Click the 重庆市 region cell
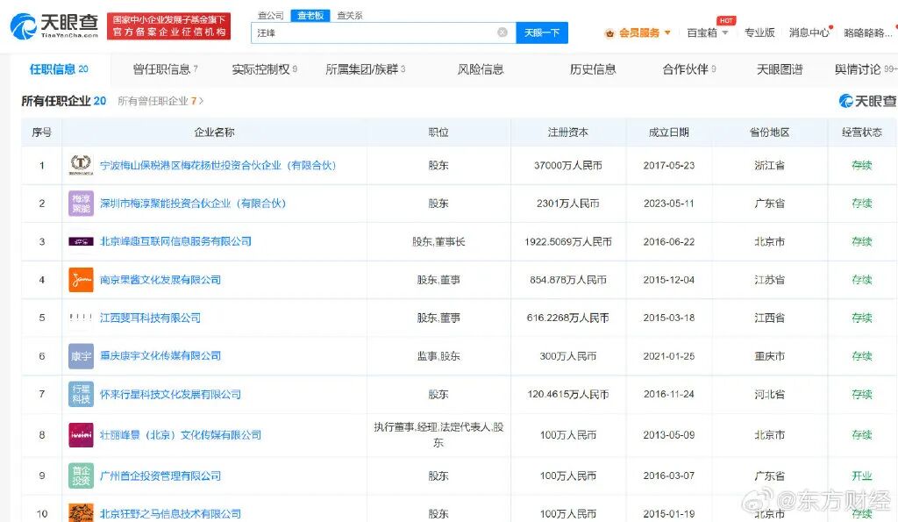The image size is (898, 522). 769,356
